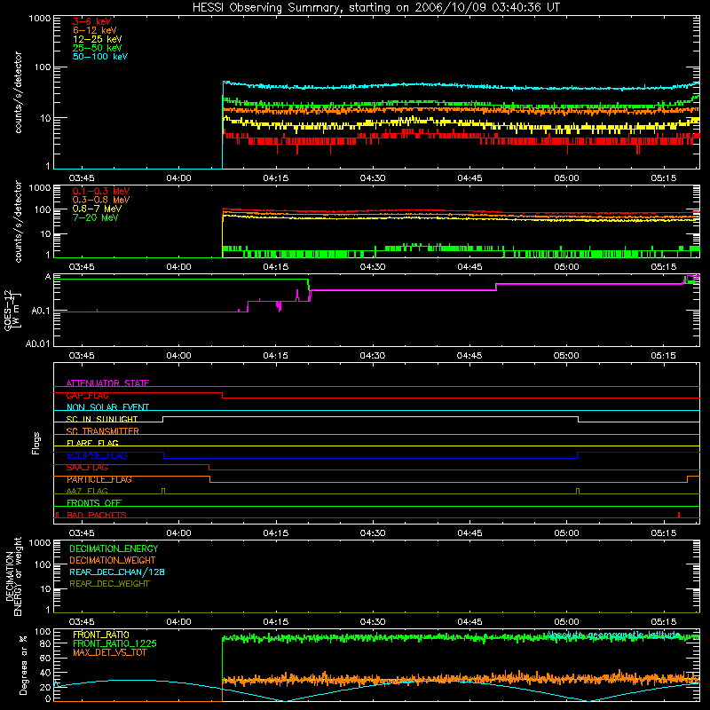This screenshot has width=710, height=710.
Task: Select the green '25-50 keV' legend label
Action: 98,48
